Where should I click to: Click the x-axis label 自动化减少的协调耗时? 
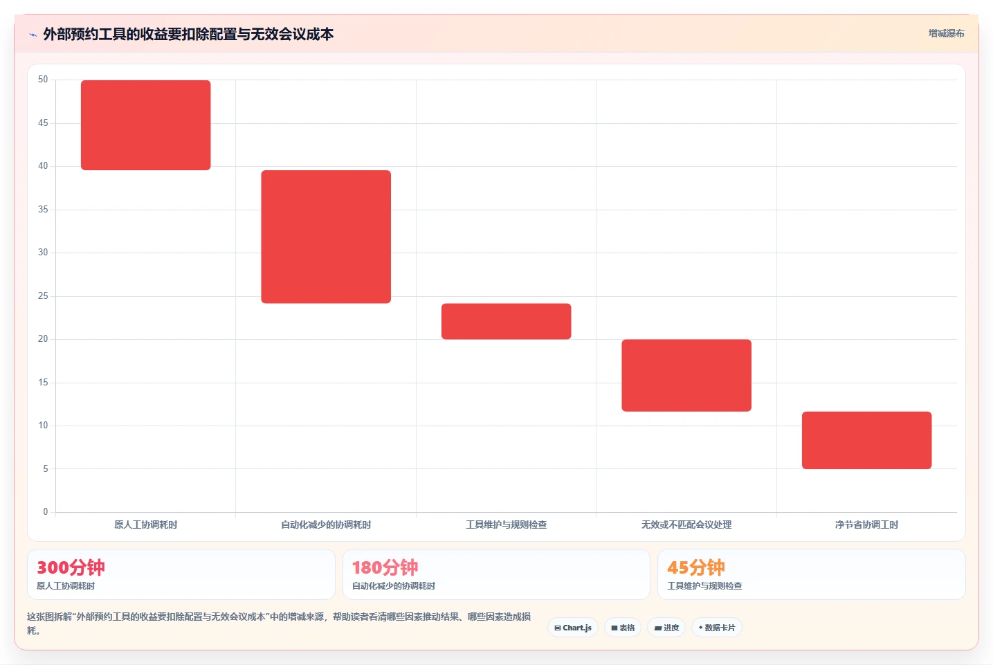[x=326, y=525]
